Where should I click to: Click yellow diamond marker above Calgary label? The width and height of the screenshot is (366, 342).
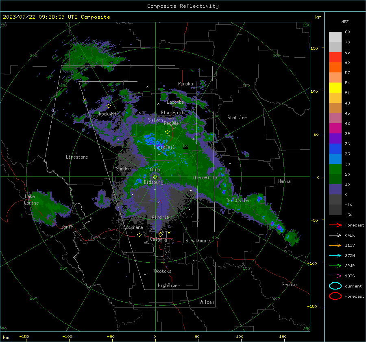[x=161, y=234]
